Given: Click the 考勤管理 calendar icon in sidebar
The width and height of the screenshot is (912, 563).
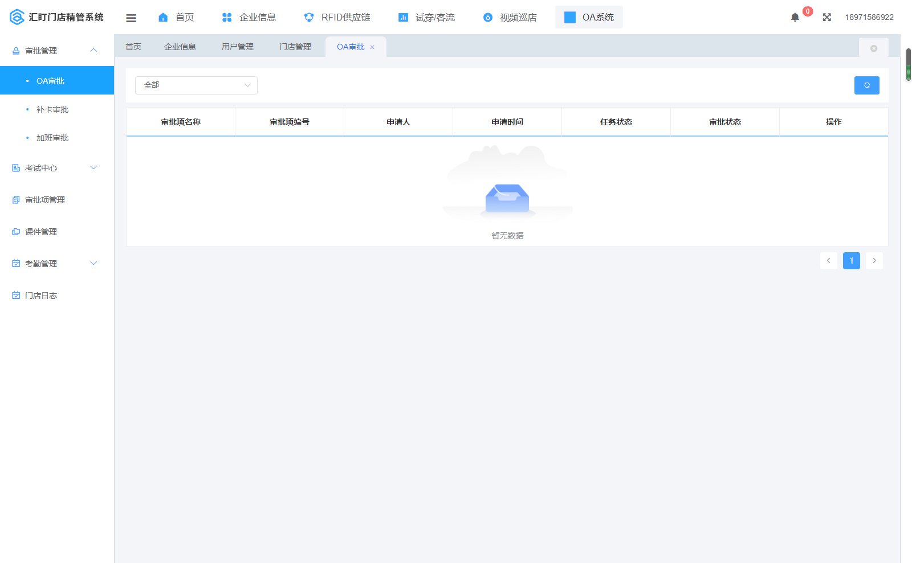Looking at the screenshot, I should [x=16, y=264].
